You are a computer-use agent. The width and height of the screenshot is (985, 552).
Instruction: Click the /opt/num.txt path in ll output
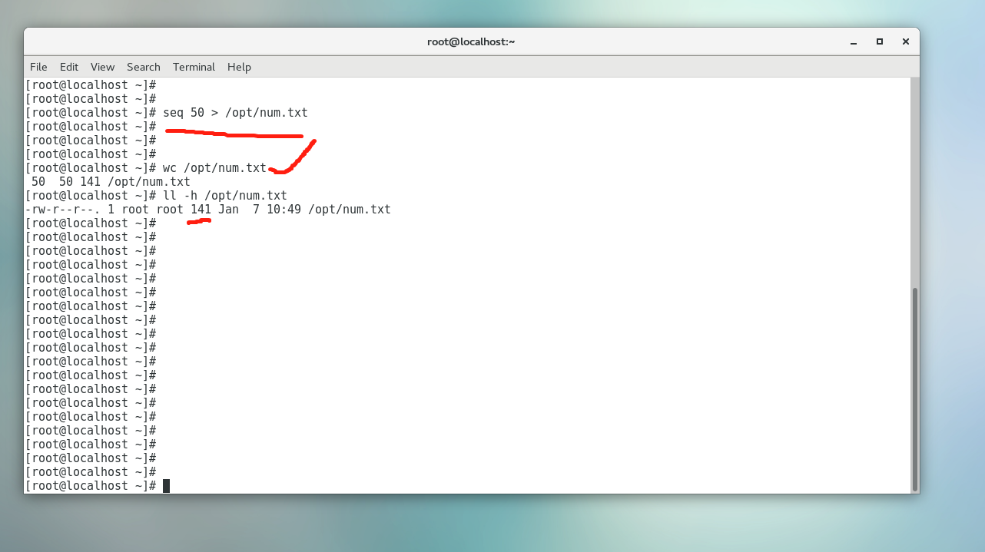pos(350,210)
